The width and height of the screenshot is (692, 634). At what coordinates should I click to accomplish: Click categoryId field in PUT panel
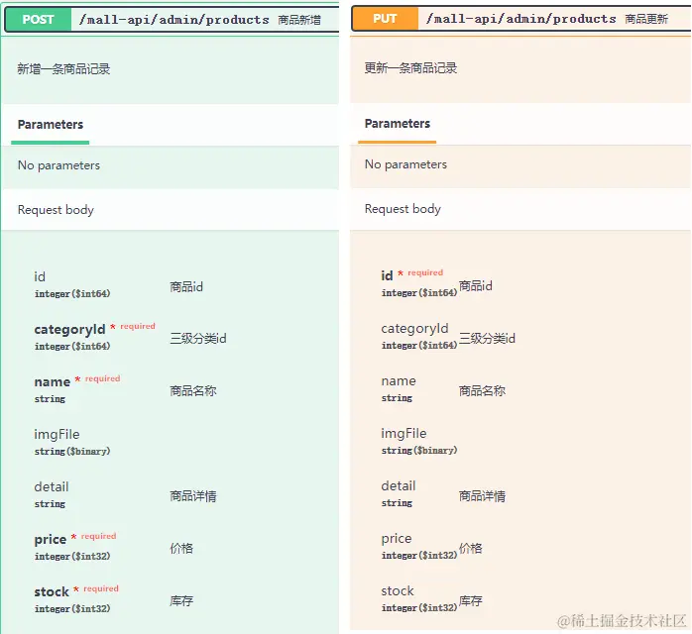coord(414,329)
